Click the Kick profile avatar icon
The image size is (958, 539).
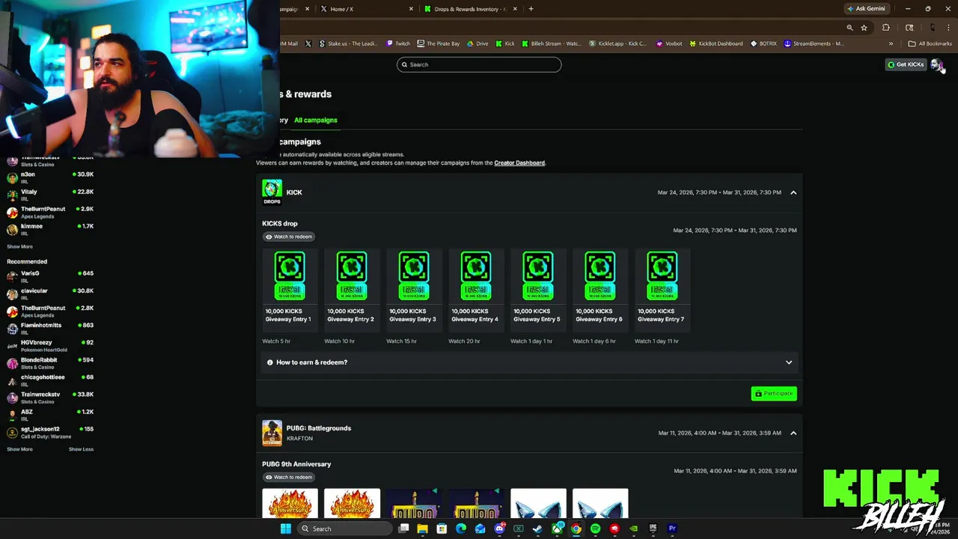pyautogui.click(x=936, y=64)
